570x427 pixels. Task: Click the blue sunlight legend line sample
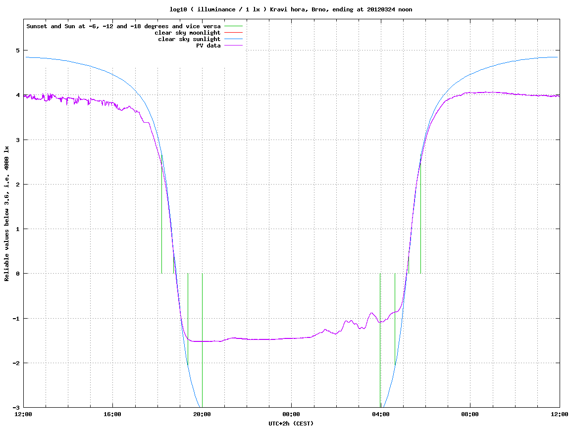pos(233,39)
